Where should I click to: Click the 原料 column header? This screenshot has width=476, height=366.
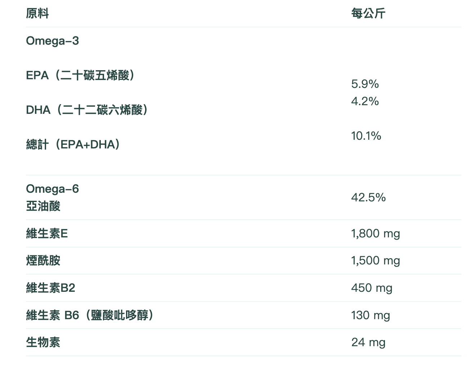pyautogui.click(x=37, y=14)
